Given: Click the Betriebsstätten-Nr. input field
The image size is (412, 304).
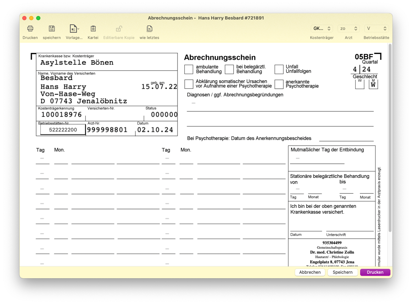Looking at the screenshot, I should point(63,129).
